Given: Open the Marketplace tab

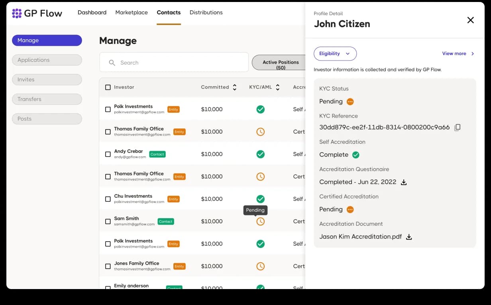Looking at the screenshot, I should click(x=132, y=12).
